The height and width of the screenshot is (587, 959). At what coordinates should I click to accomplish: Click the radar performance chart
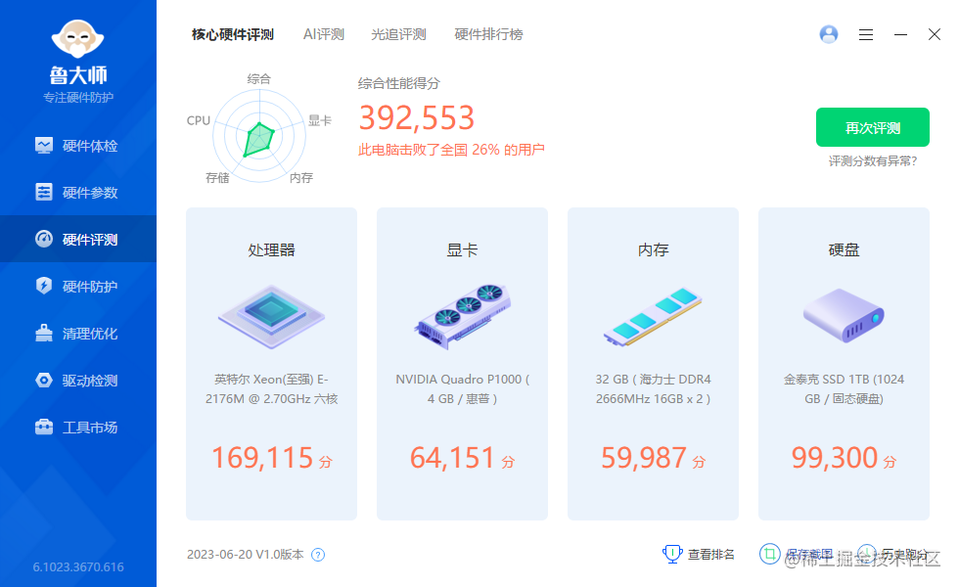tap(259, 136)
